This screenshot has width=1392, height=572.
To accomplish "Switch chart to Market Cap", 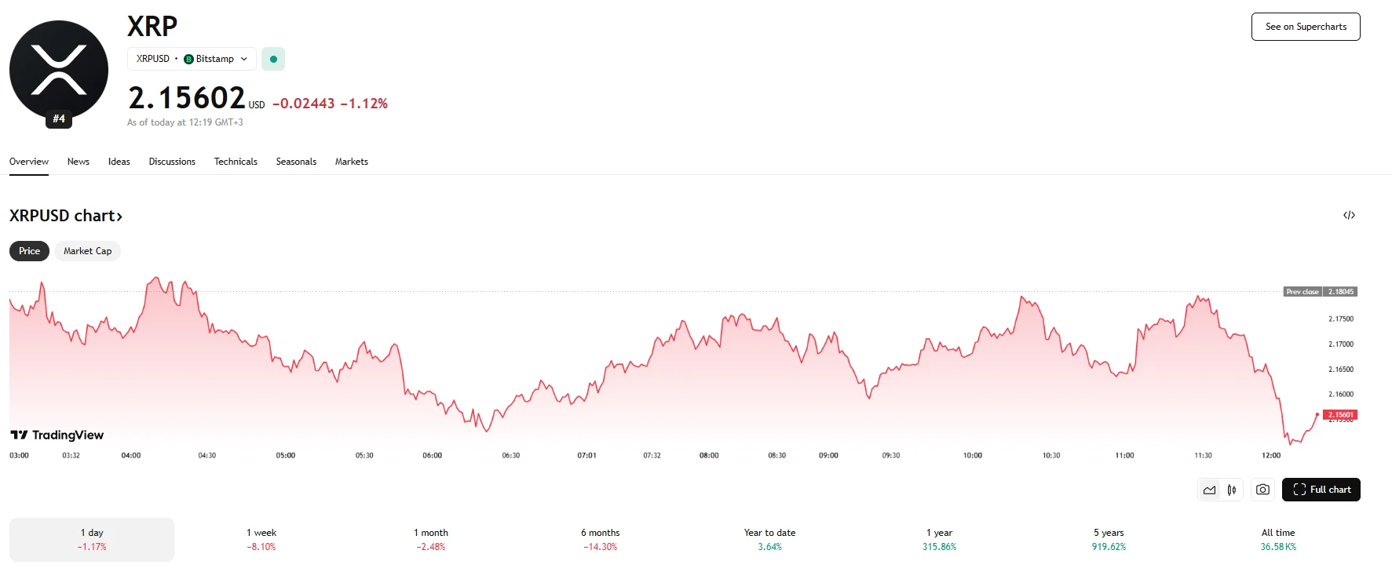I will 87,251.
